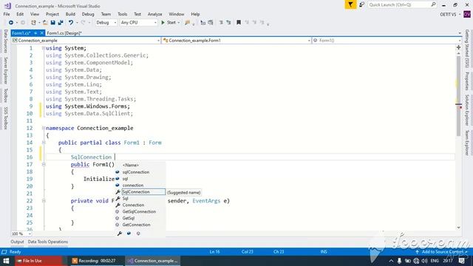Collapse the namespace Connection_example block
This screenshot has height=266, width=473.
[x=44, y=128]
